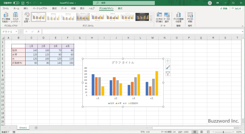Click the Ribbon Display Options icon
This screenshot has height=134, width=245.
[217, 3]
